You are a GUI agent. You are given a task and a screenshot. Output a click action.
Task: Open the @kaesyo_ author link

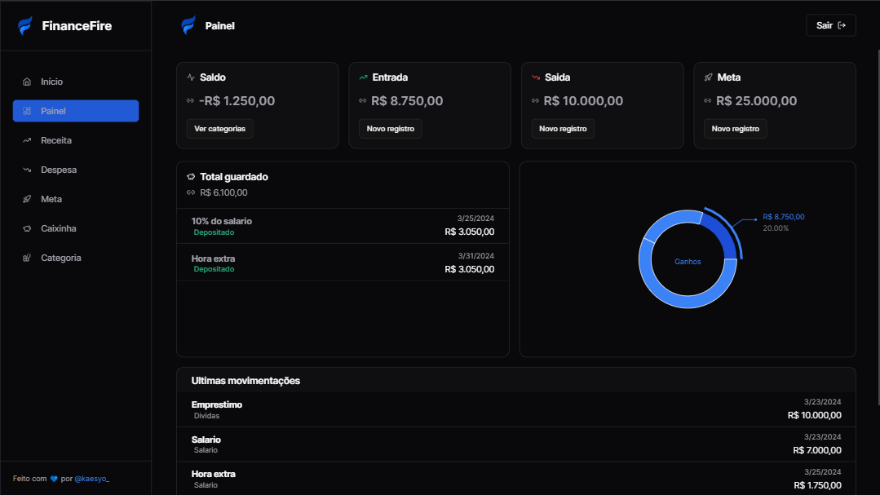coord(91,479)
